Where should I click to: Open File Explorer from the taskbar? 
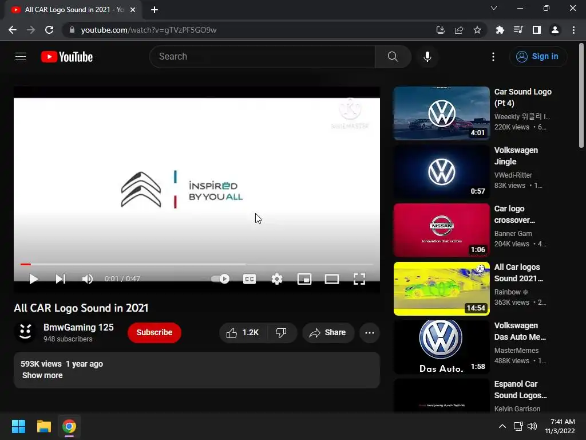(43, 426)
